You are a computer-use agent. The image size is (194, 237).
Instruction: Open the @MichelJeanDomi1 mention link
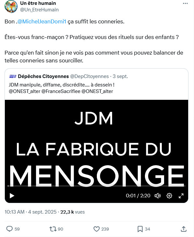(42, 21)
